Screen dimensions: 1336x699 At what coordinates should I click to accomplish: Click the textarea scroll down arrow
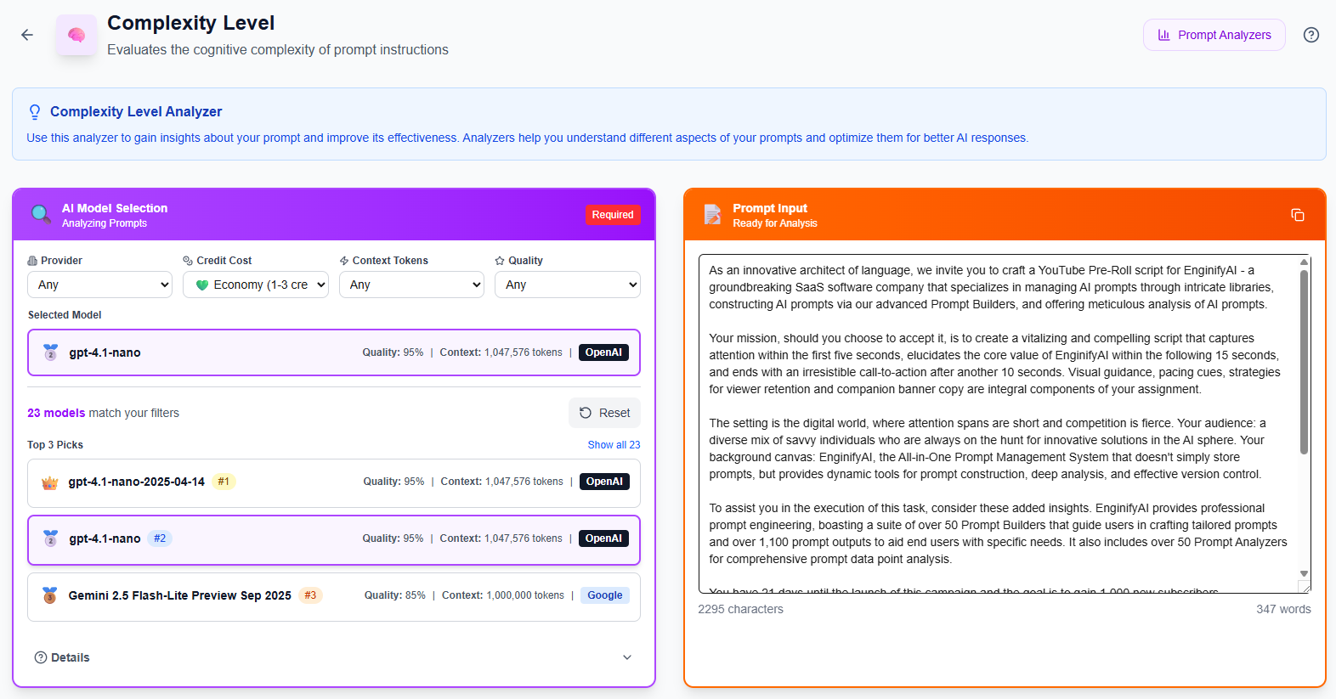(1304, 574)
